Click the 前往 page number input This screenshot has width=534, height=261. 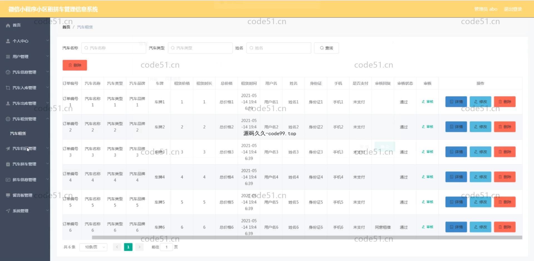(x=166, y=247)
